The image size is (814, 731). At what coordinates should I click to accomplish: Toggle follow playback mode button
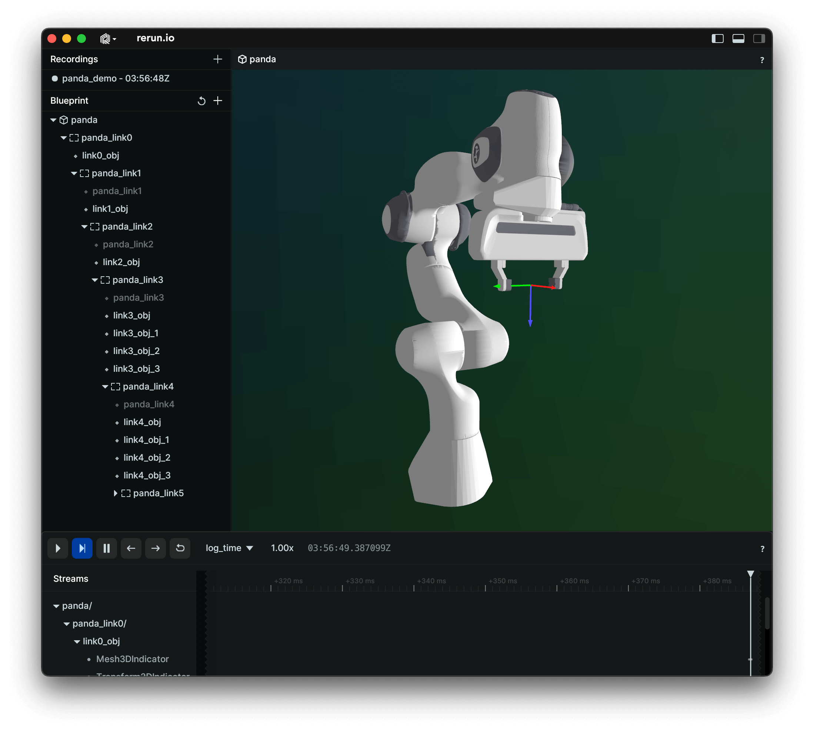(82, 548)
